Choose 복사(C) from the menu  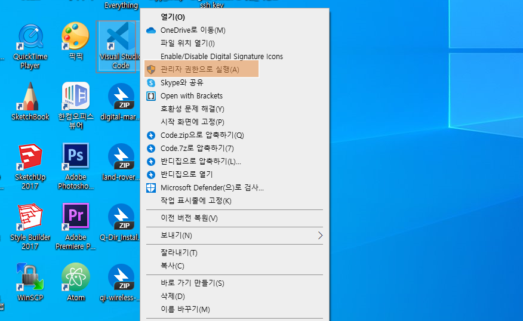coord(235,266)
